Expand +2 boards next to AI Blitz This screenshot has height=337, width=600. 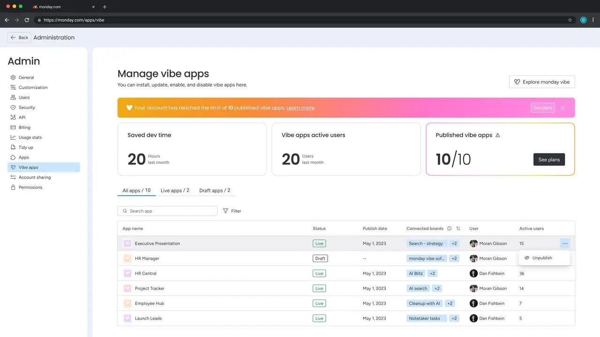pos(432,273)
